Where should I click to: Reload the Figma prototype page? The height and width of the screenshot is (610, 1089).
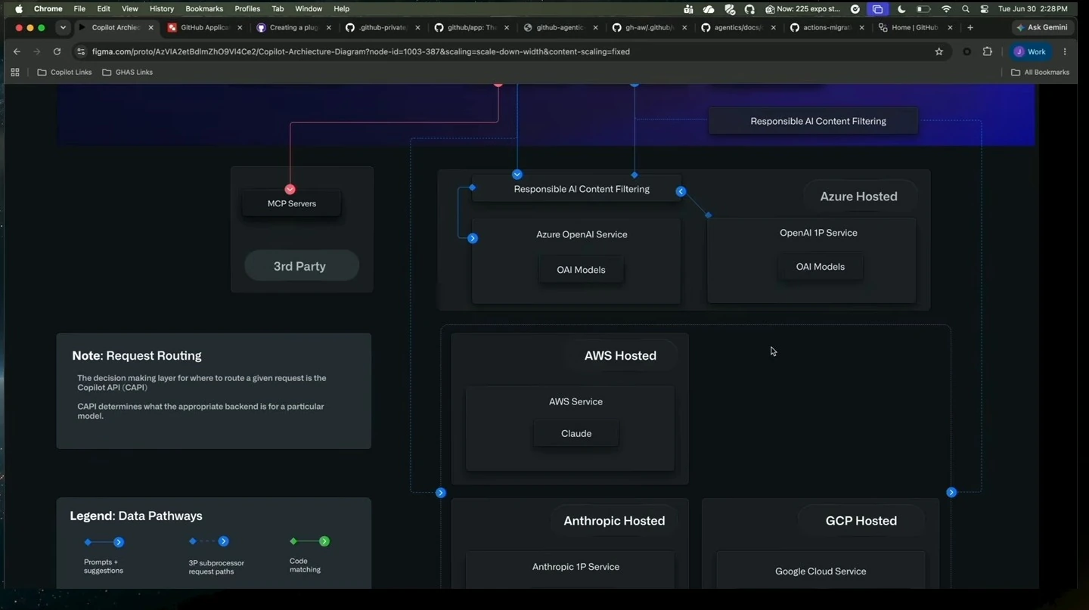(x=57, y=51)
